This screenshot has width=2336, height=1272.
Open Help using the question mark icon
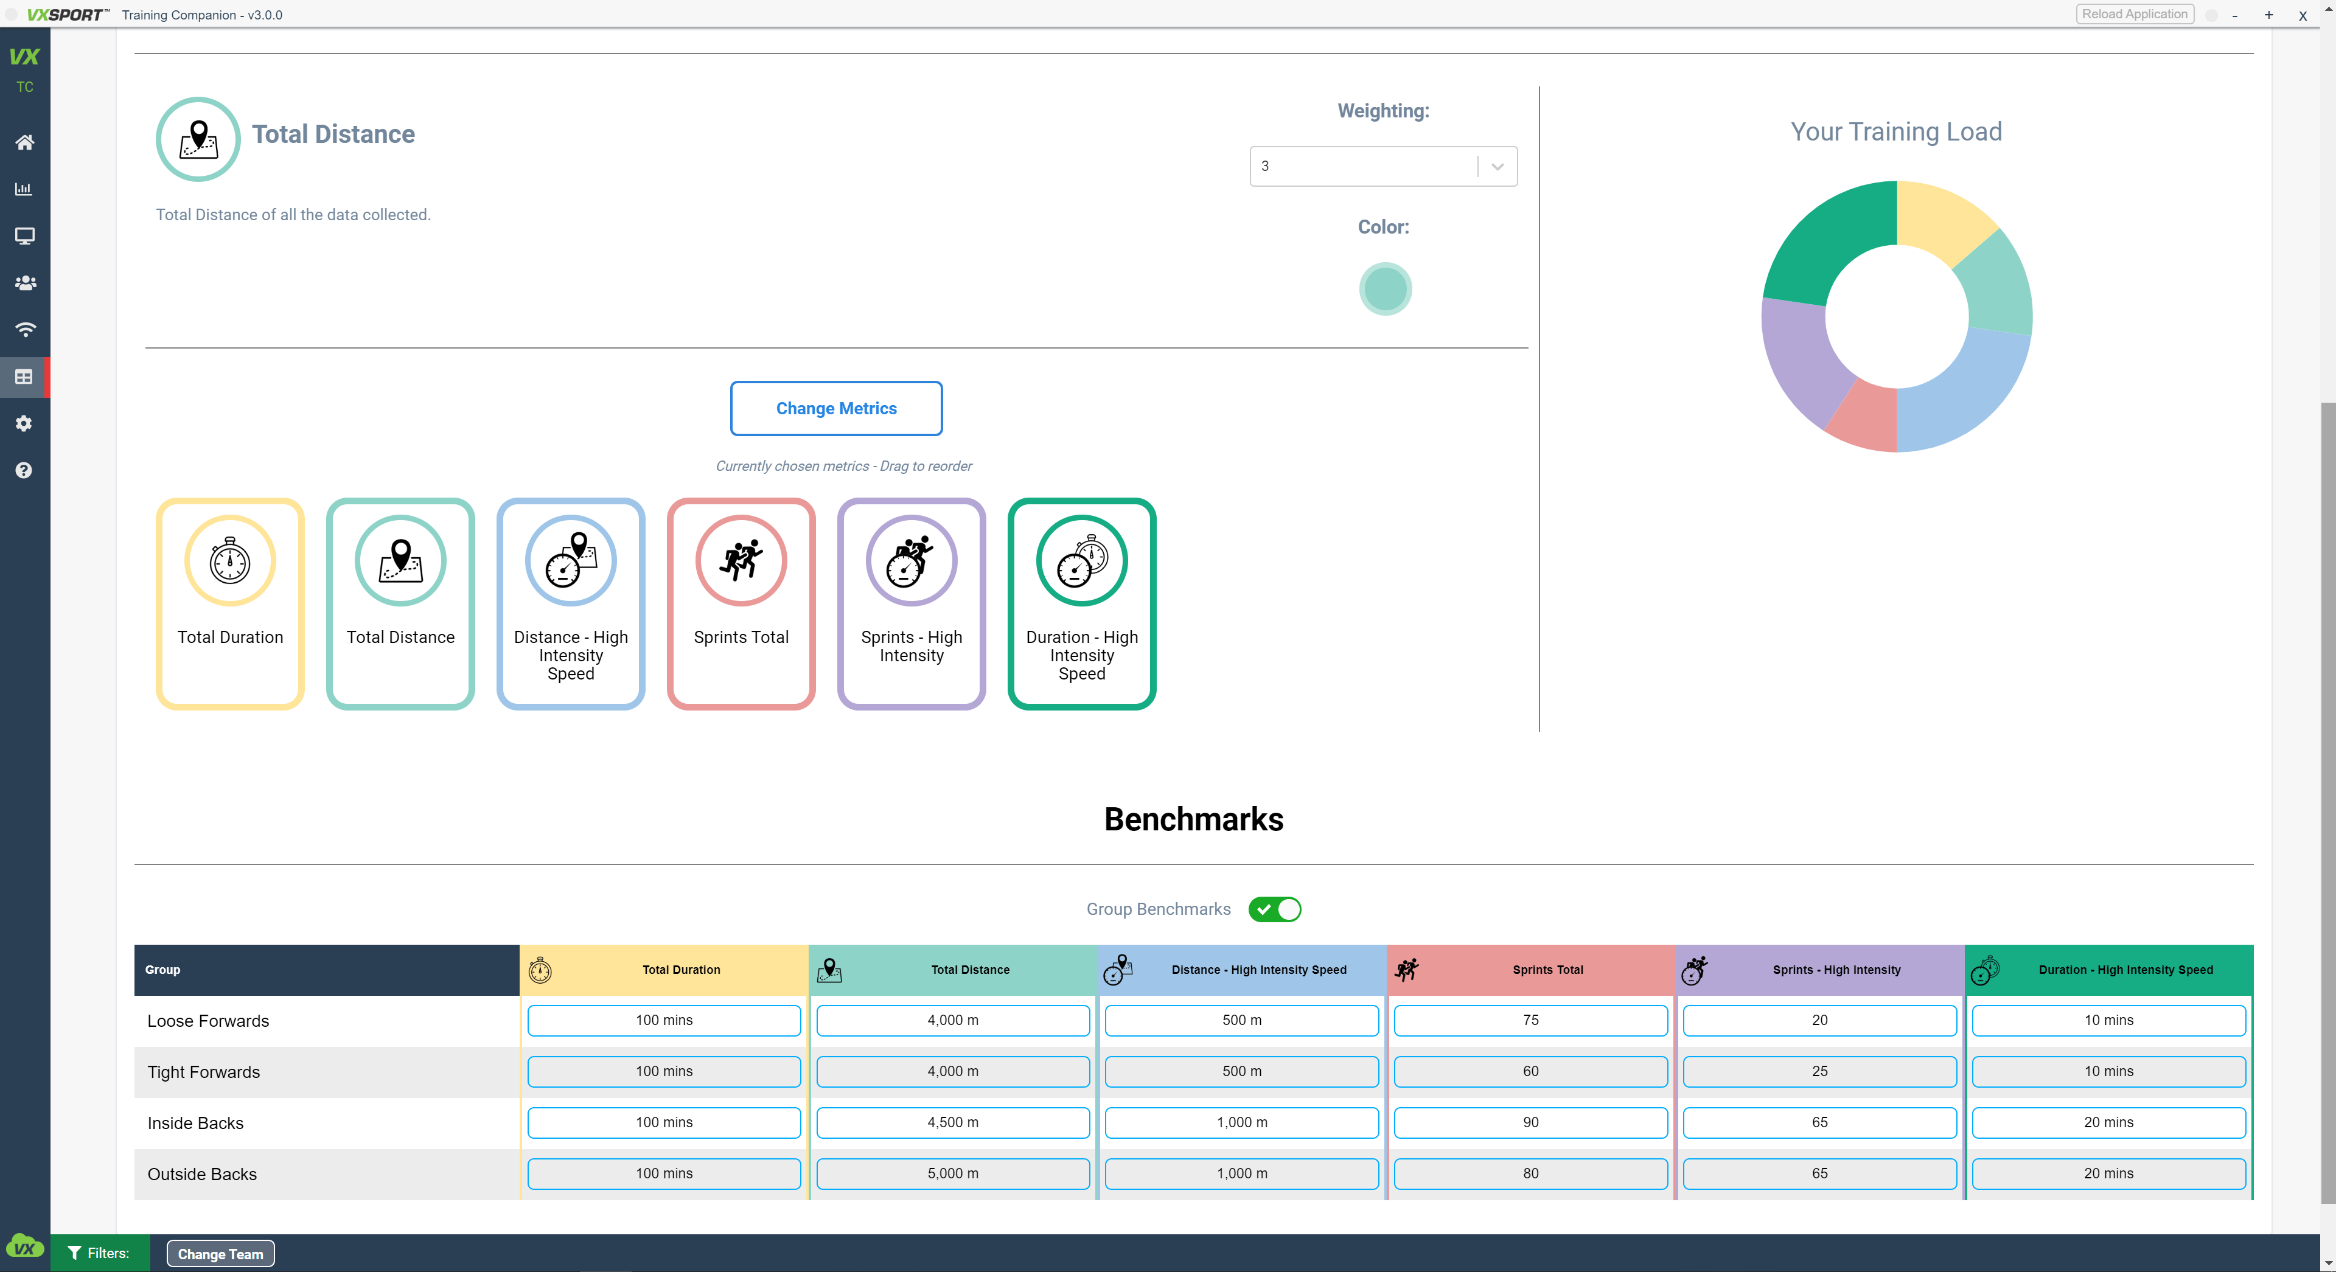pos(24,471)
